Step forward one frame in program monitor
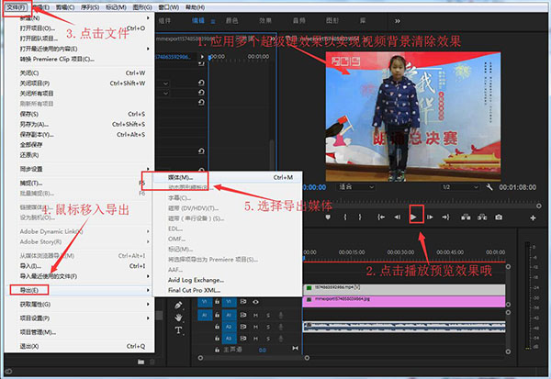The height and width of the screenshot is (379, 551). coord(430,217)
